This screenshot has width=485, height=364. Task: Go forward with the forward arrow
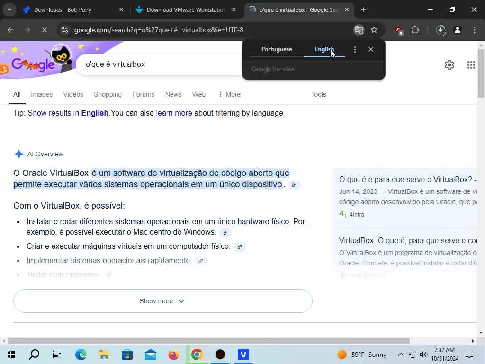27,30
